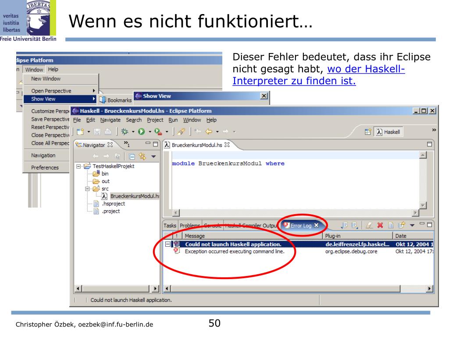The image size is (449, 337).
Task: Collapse the src folder node
Action: (x=87, y=189)
